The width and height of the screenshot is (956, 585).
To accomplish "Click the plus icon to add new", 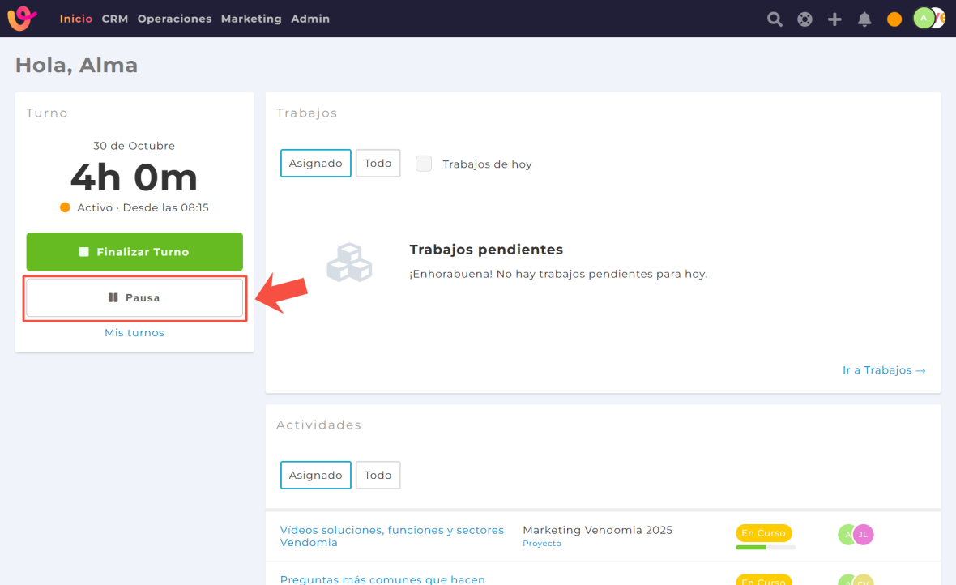I will [834, 19].
